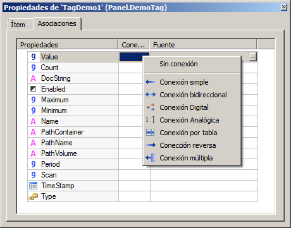Open the ellipsis browse button for Value source

click(253, 57)
